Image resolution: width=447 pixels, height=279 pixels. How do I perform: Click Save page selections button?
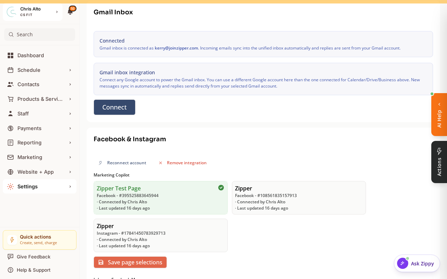tap(130, 262)
